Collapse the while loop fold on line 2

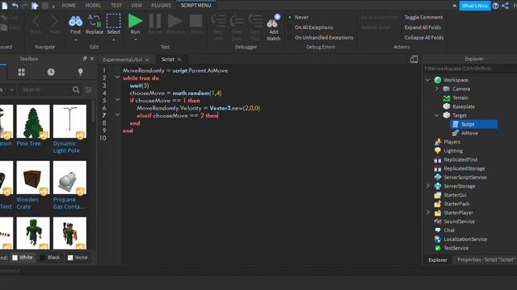click(117, 77)
